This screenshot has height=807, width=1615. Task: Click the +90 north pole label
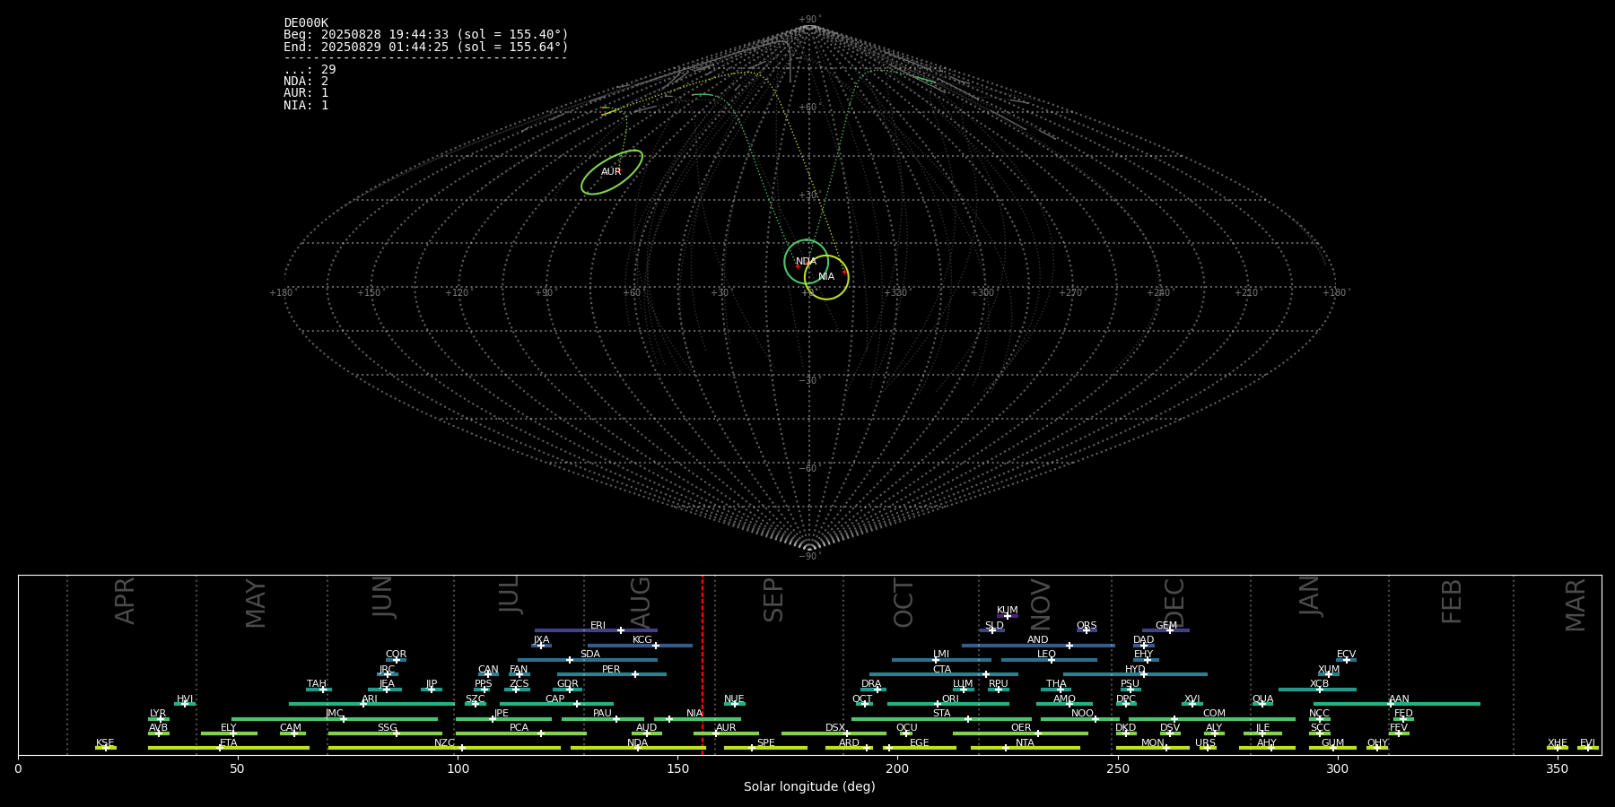808,20
